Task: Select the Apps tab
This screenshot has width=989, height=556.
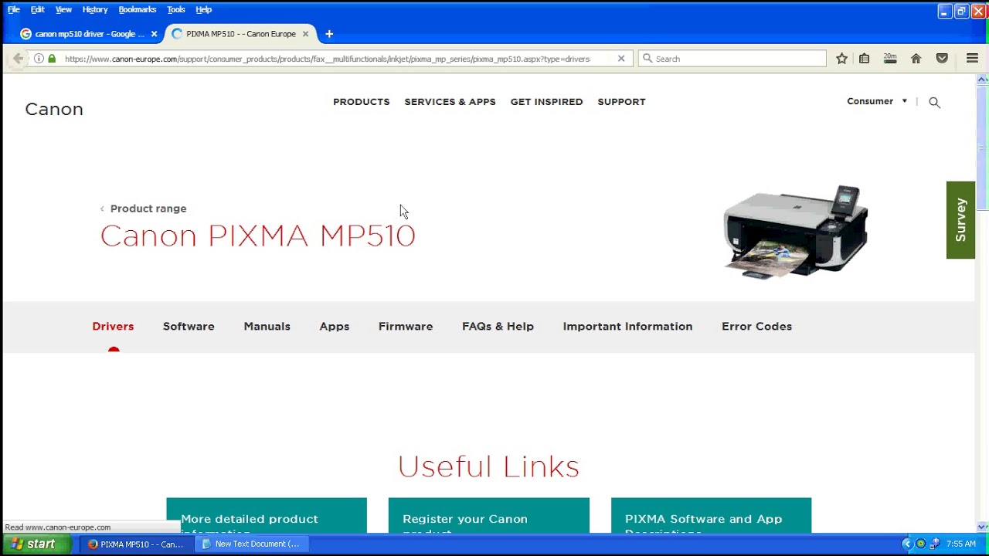Action: click(x=335, y=327)
